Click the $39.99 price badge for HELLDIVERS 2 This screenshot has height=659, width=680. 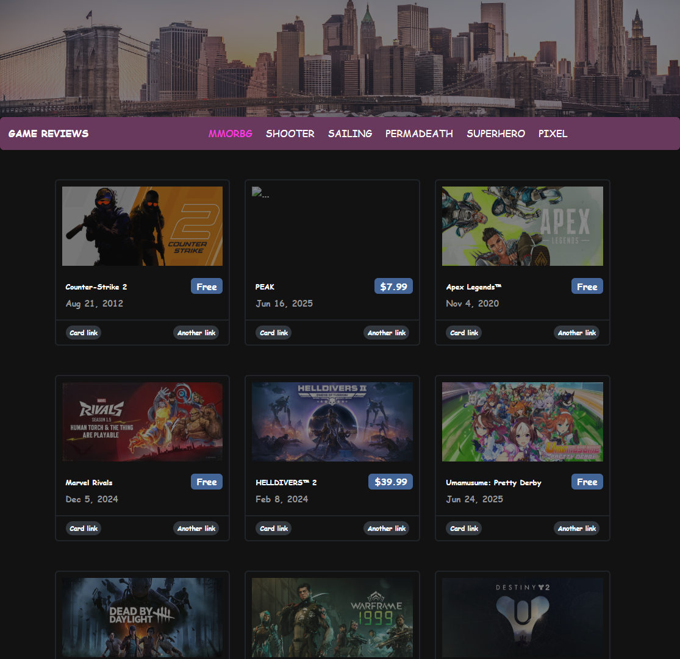[x=390, y=482]
